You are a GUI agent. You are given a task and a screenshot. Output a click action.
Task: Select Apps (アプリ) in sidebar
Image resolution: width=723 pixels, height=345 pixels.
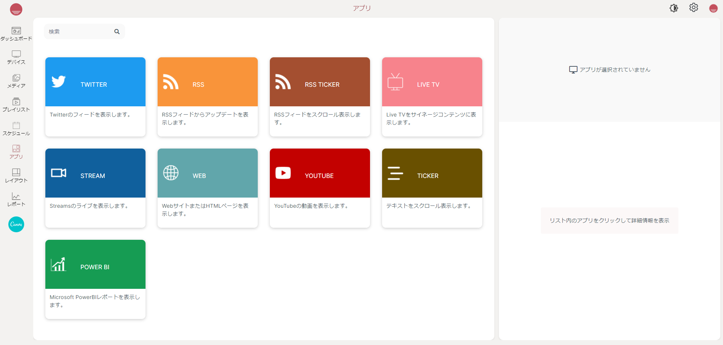click(16, 152)
